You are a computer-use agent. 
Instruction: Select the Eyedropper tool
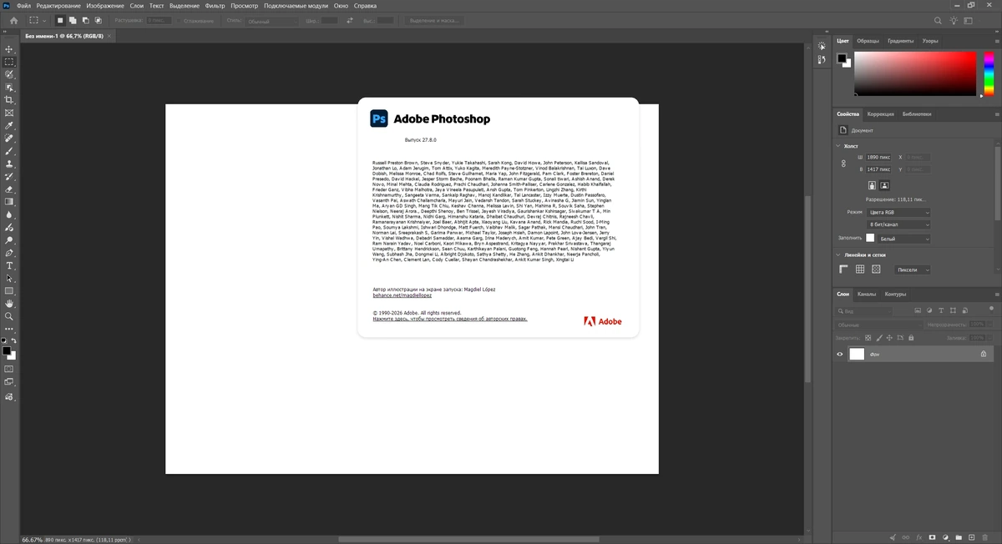tap(9, 125)
